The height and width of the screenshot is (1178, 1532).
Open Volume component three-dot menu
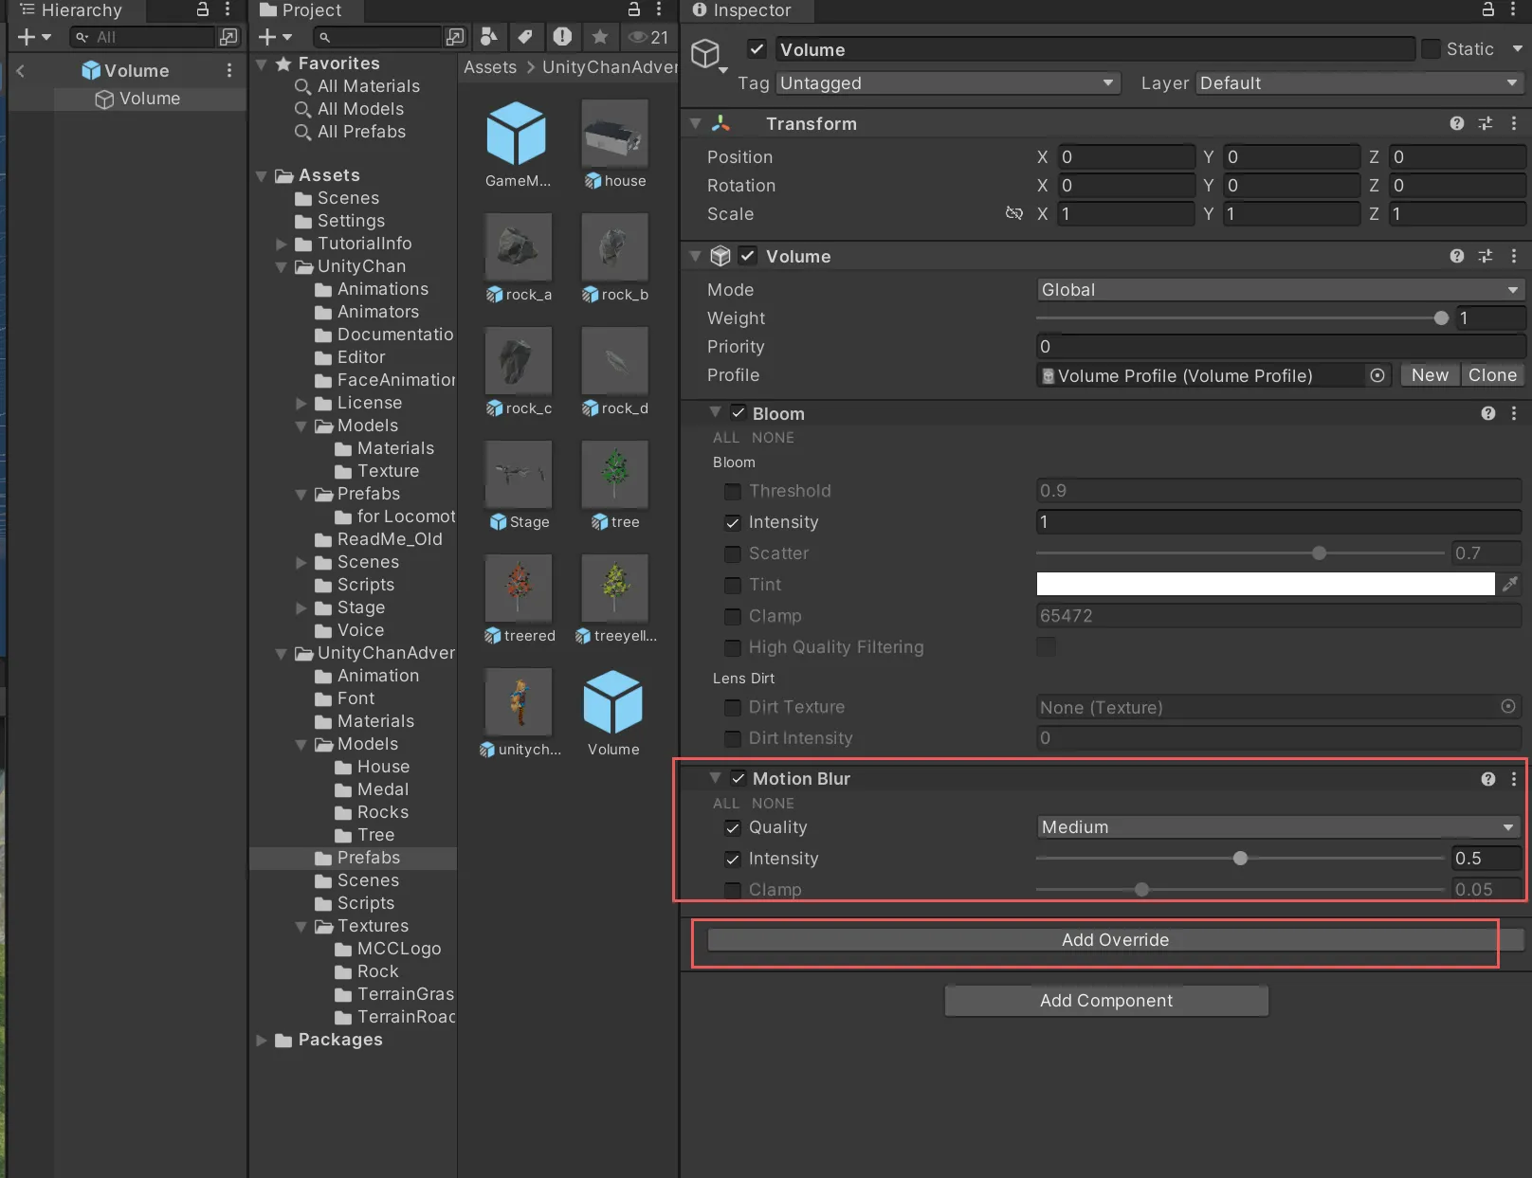coord(1513,257)
